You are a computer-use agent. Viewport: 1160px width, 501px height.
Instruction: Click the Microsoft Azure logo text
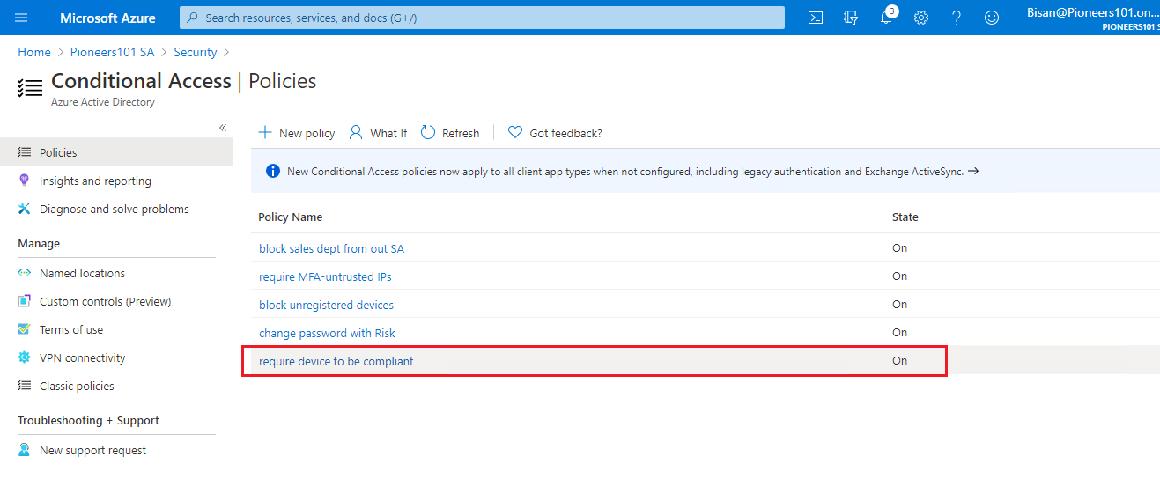(x=107, y=18)
